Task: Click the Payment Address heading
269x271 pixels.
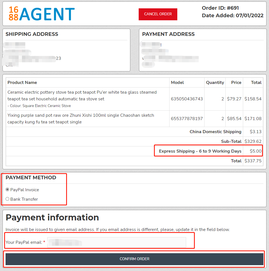Action: coord(168,34)
